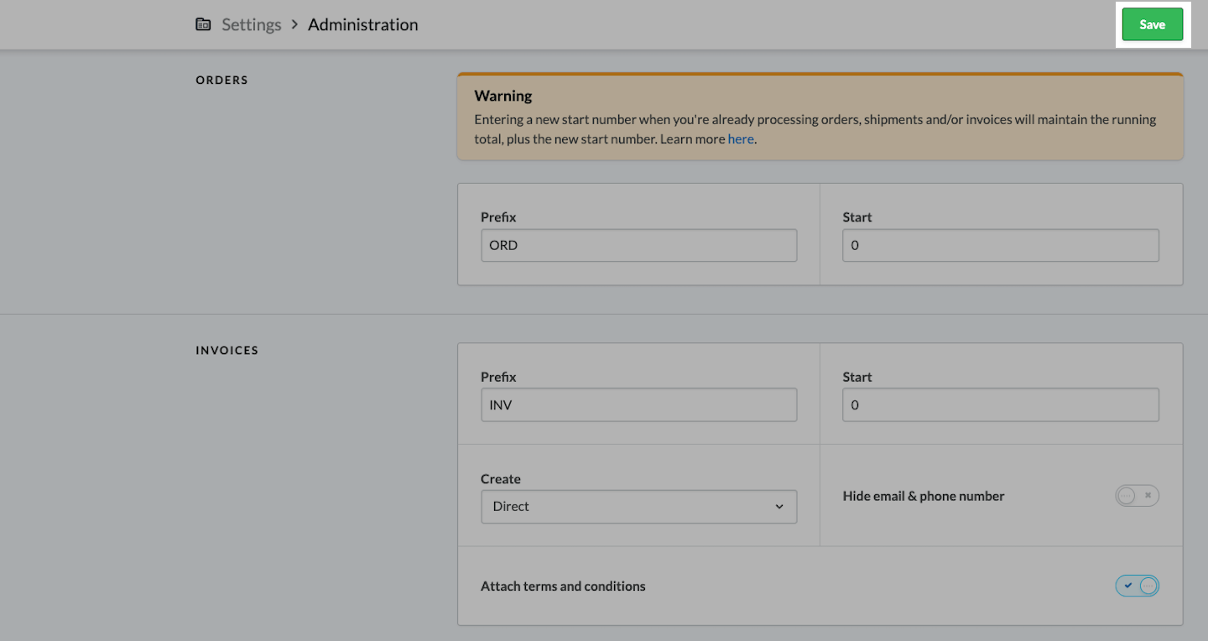
Task: Click the X mark on the Hide email switch
Action: coord(1148,496)
